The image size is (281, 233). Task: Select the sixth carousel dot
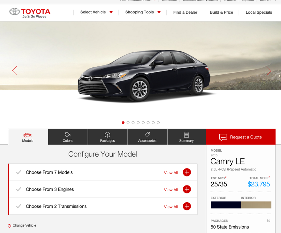(148, 123)
